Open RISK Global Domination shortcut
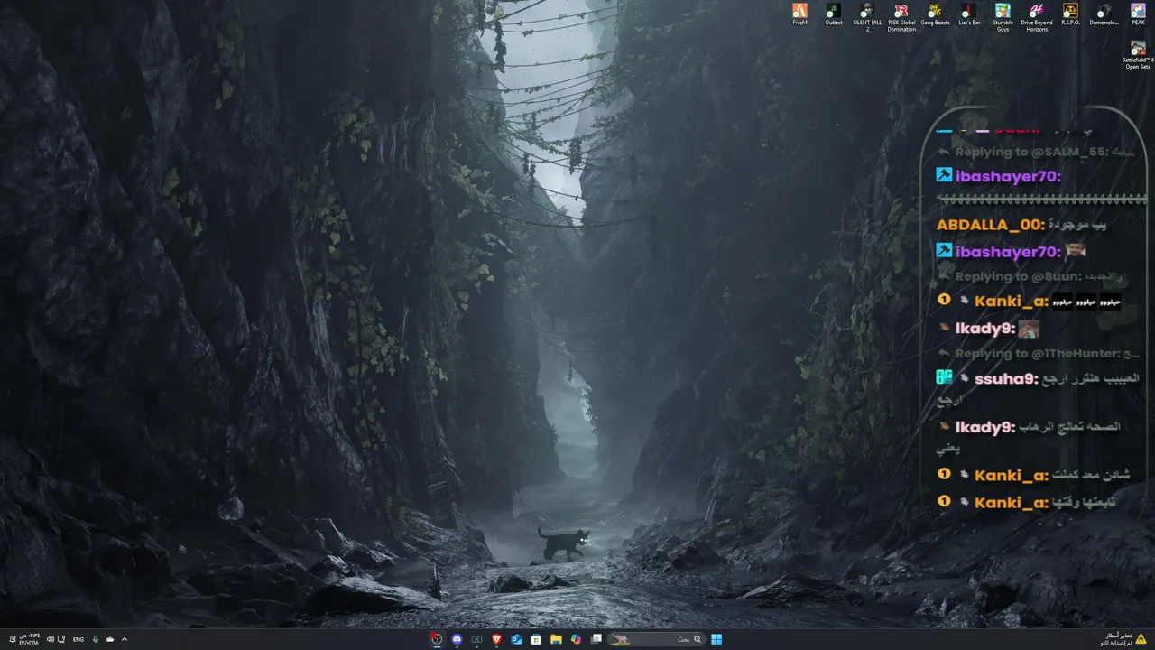 901,17
